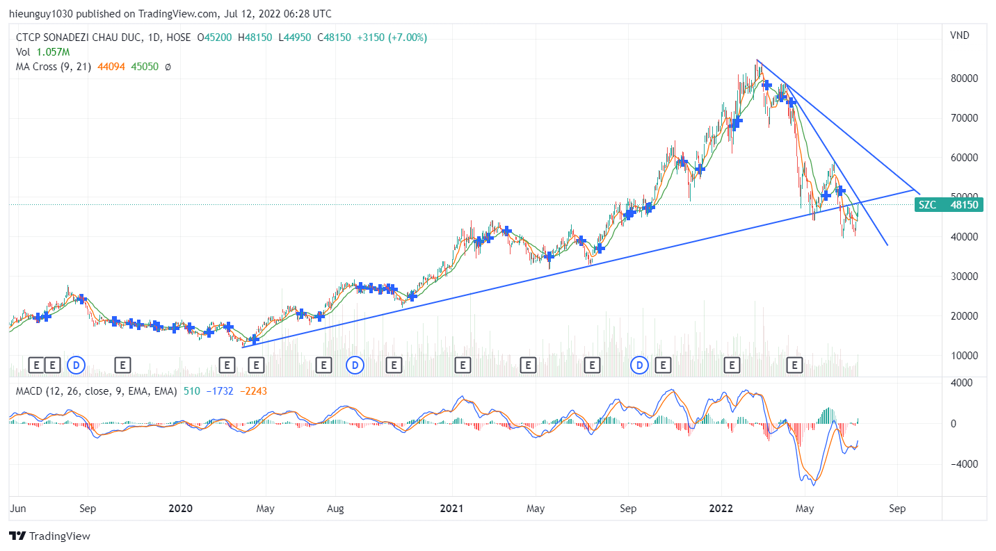Click the Aug label on the time axis

(336, 509)
